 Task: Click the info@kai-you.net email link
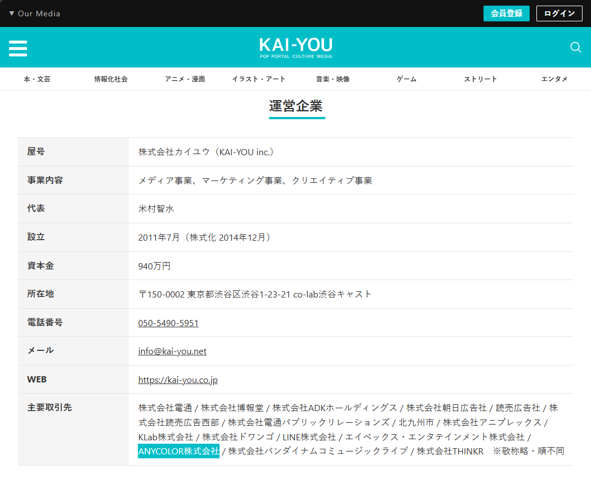(172, 351)
